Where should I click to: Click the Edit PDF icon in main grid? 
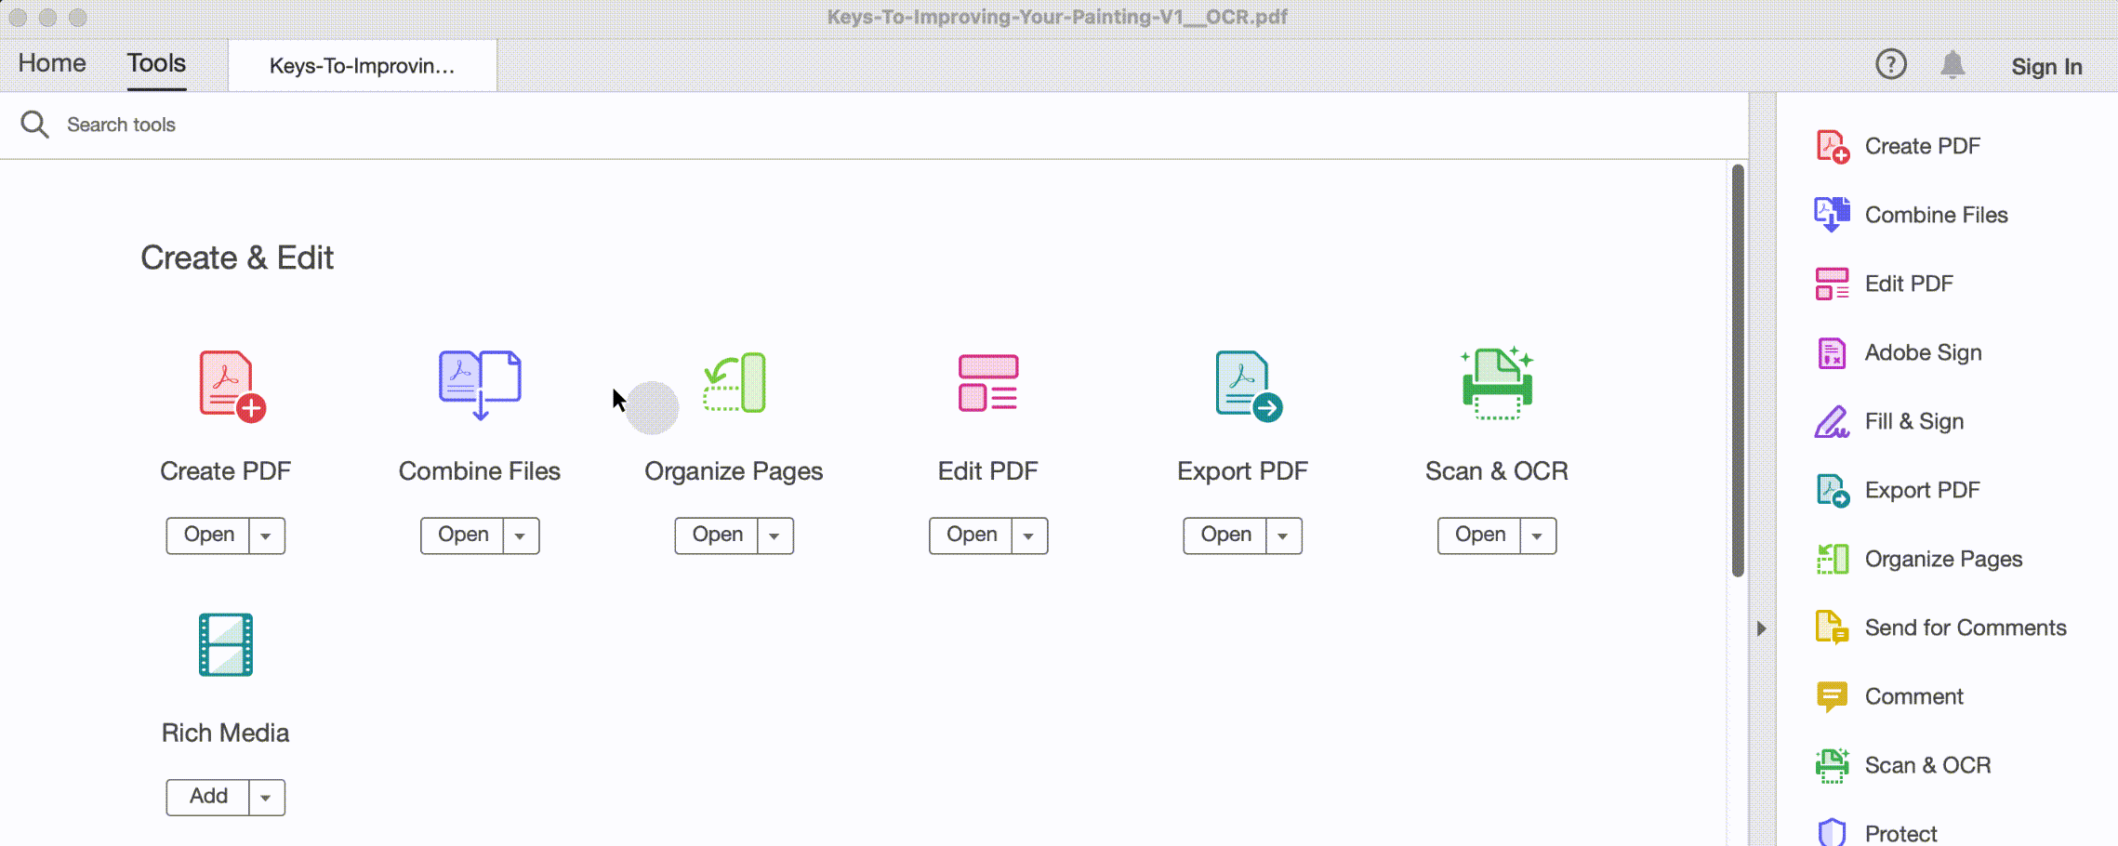[x=988, y=382]
